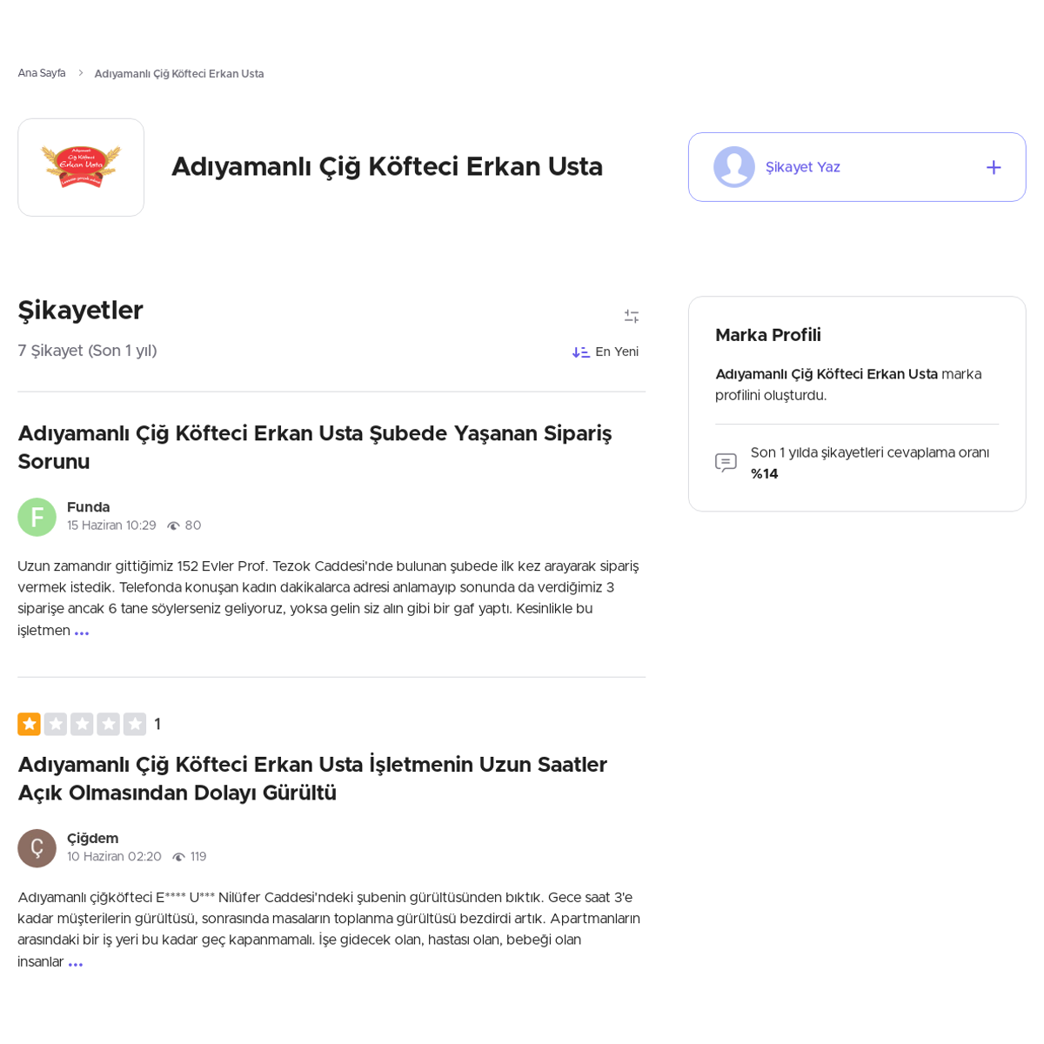Expand Funda's complaint with the ellipsis

(82, 632)
